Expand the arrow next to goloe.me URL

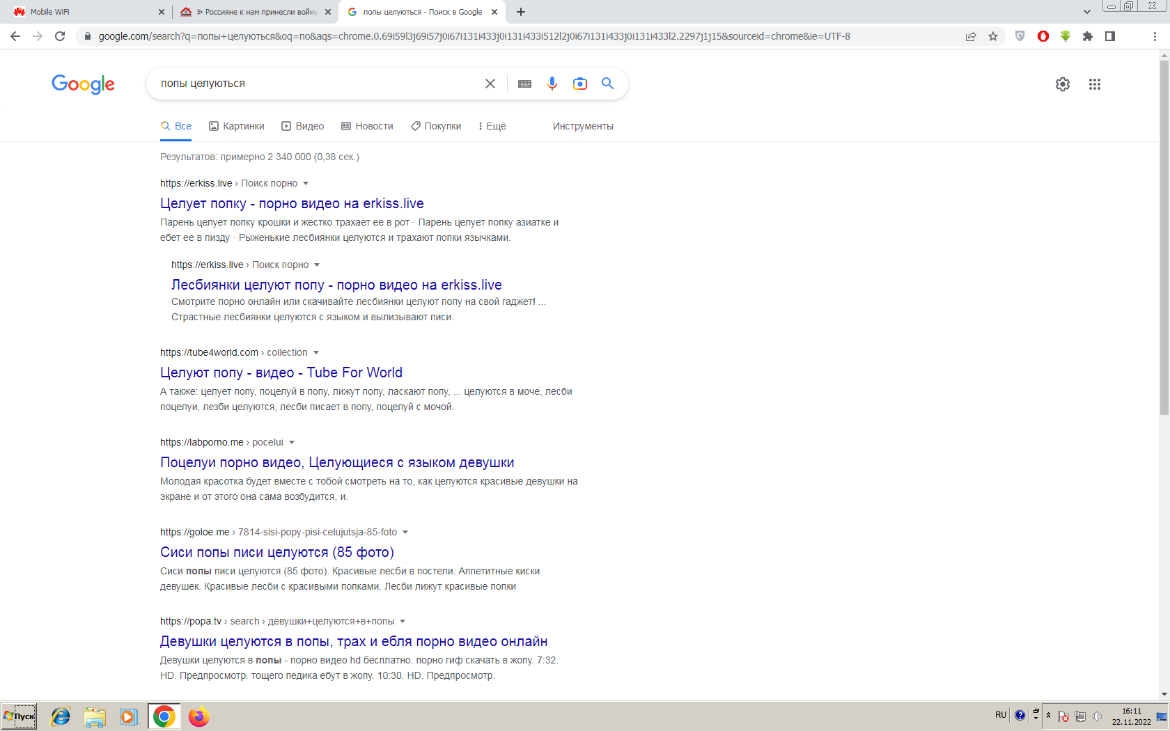click(x=405, y=533)
